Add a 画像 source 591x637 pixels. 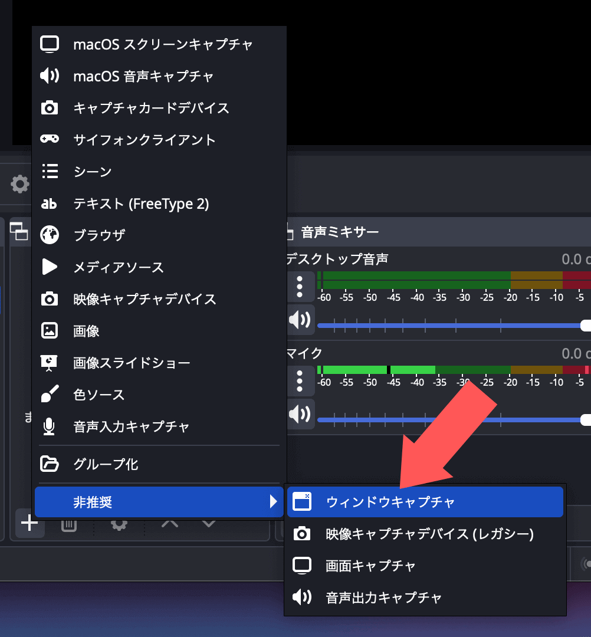(159, 331)
